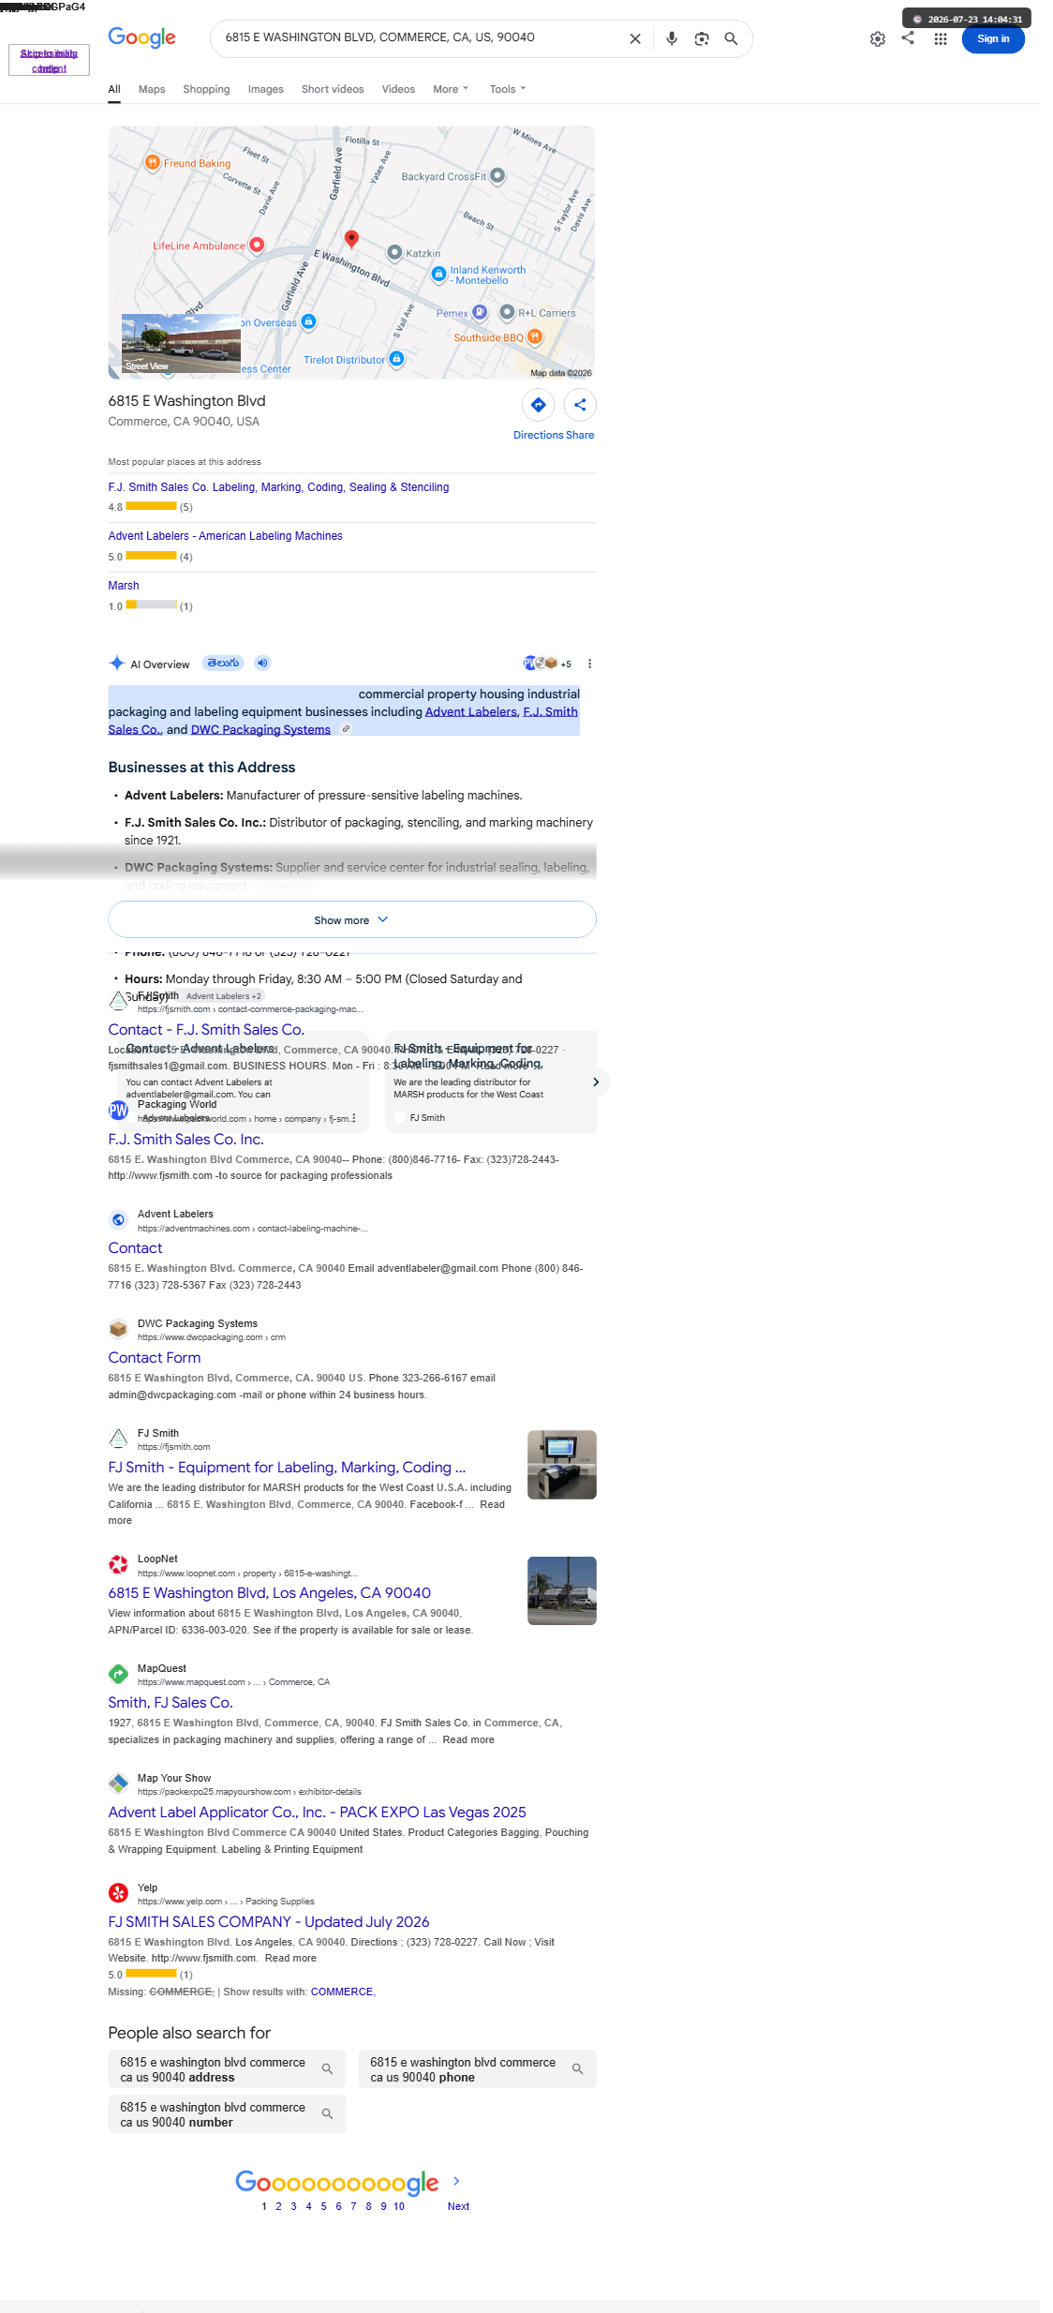Click Read more on the MapQuest result
The image size is (1053, 2313).
click(x=468, y=1739)
